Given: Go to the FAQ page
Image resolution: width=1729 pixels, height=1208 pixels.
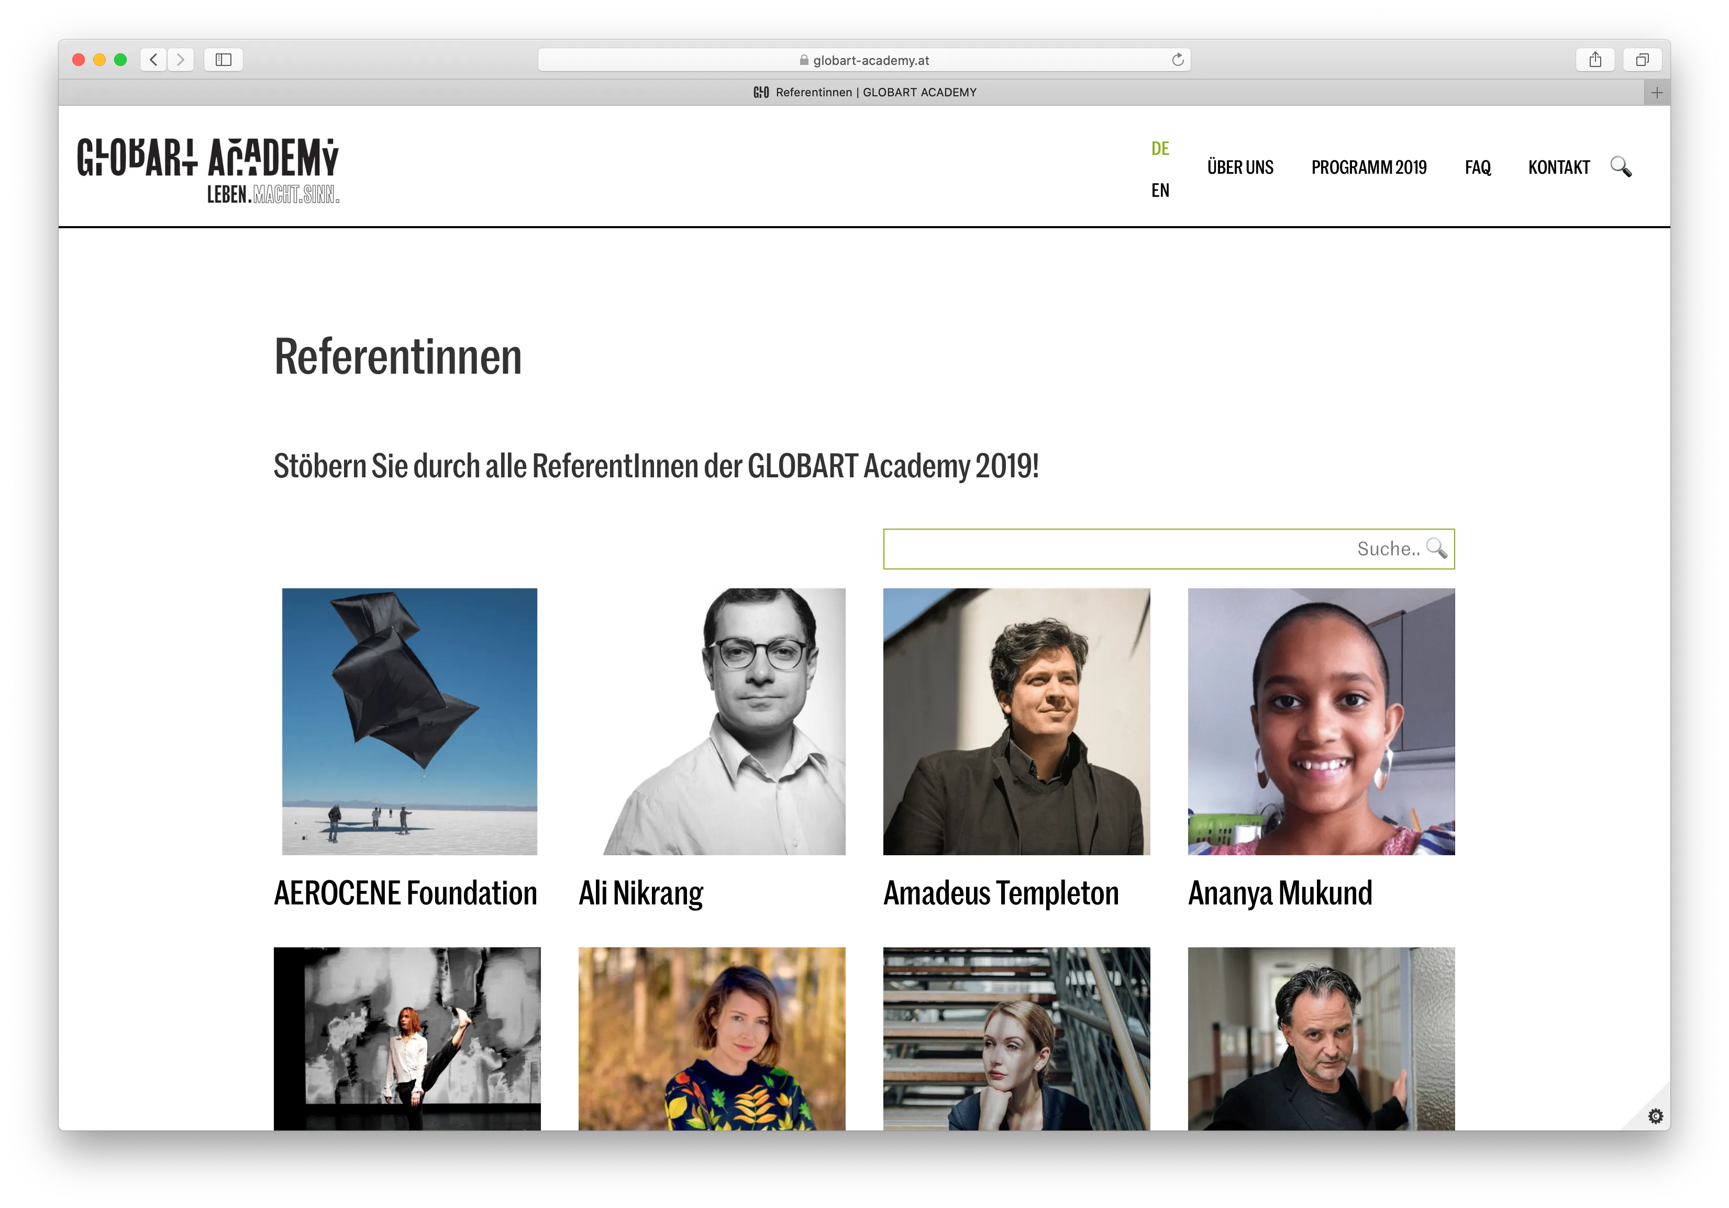Looking at the screenshot, I should pos(1478,167).
